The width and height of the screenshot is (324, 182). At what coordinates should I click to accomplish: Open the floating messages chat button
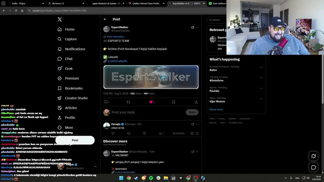pyautogui.click(x=313, y=167)
